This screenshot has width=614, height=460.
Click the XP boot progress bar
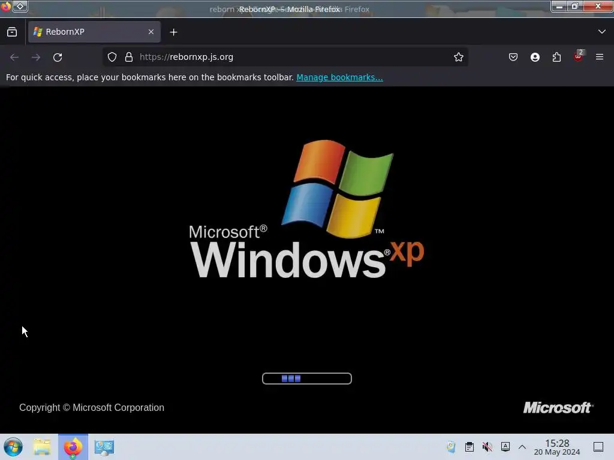[307, 379]
